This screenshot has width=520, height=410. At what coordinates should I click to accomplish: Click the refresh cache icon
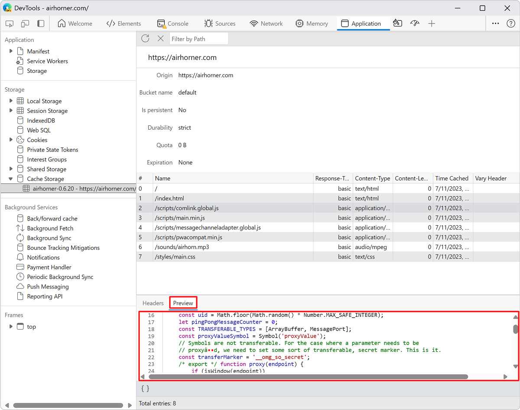145,39
